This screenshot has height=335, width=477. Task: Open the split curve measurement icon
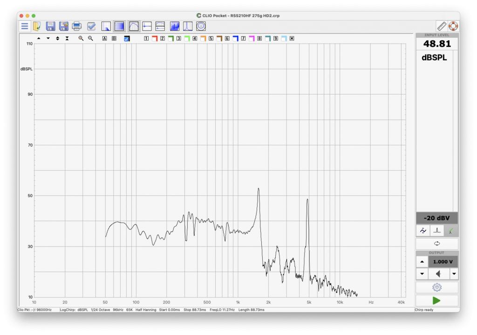tap(160, 27)
